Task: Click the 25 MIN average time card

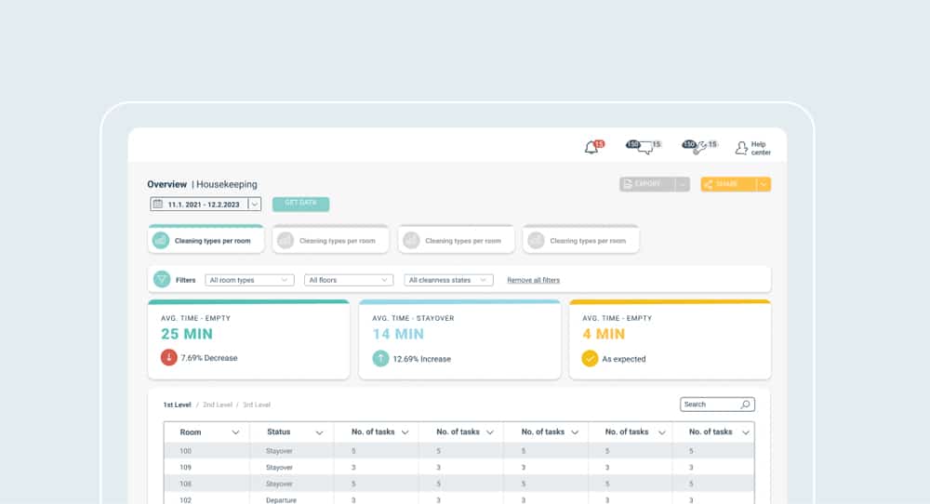Action: tap(248, 339)
